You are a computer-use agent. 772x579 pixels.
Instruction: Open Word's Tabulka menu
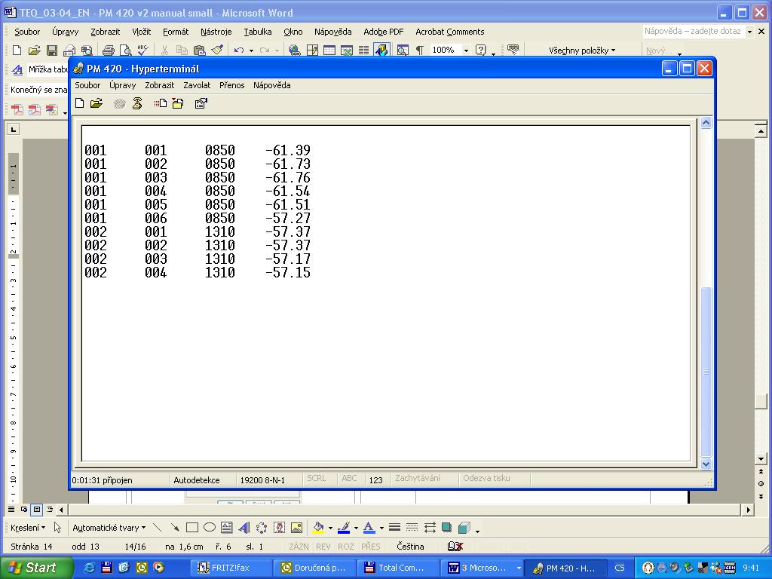(x=258, y=32)
